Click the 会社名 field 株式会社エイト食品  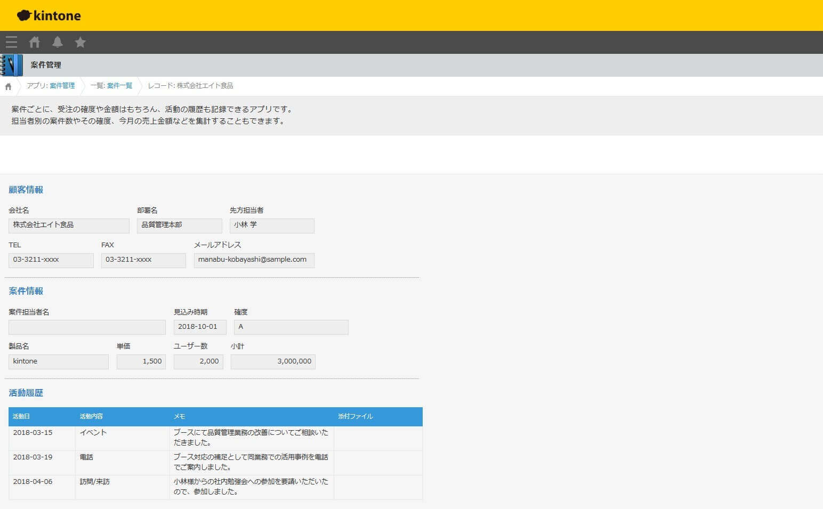pyautogui.click(x=69, y=225)
